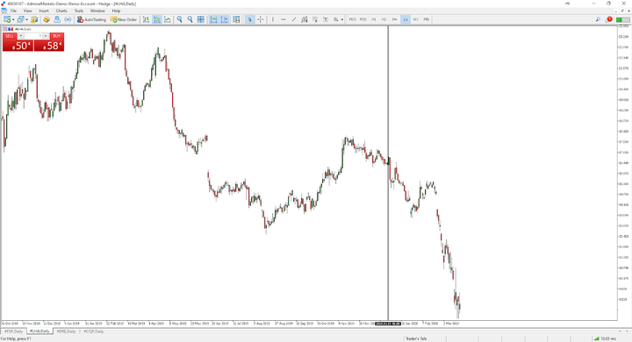Open the View menu
This screenshot has height=342, width=632.
click(x=27, y=11)
